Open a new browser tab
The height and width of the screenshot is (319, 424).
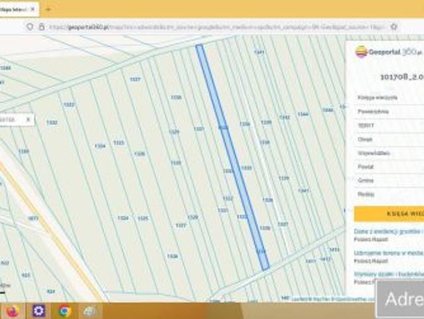[48, 9]
